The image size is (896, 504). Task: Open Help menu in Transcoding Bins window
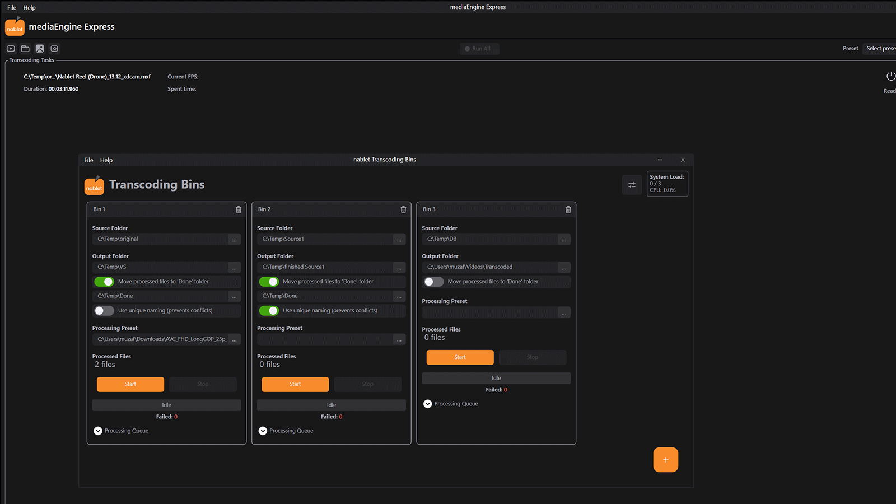coord(106,160)
